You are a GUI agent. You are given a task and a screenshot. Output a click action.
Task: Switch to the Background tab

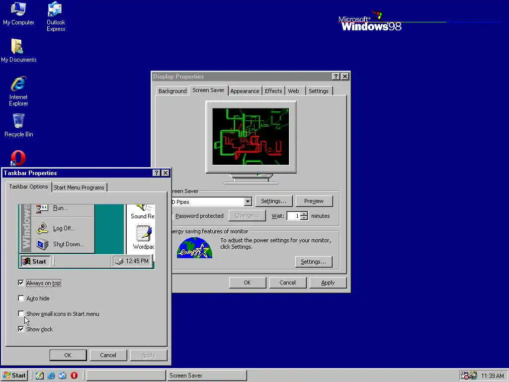172,91
